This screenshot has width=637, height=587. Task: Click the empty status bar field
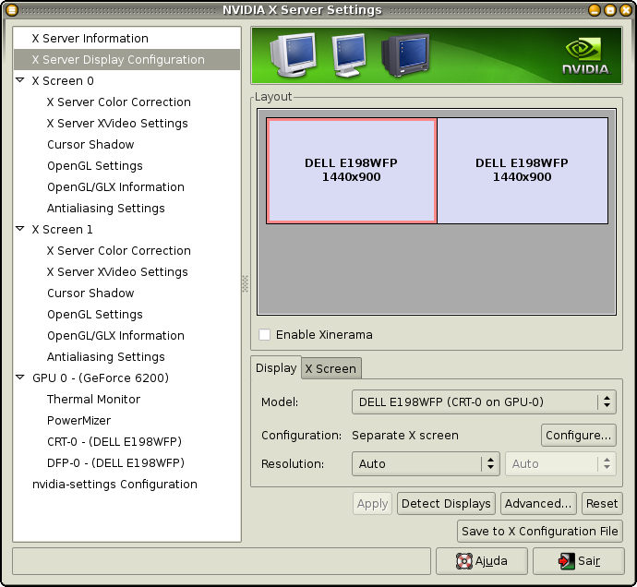pyautogui.click(x=222, y=561)
